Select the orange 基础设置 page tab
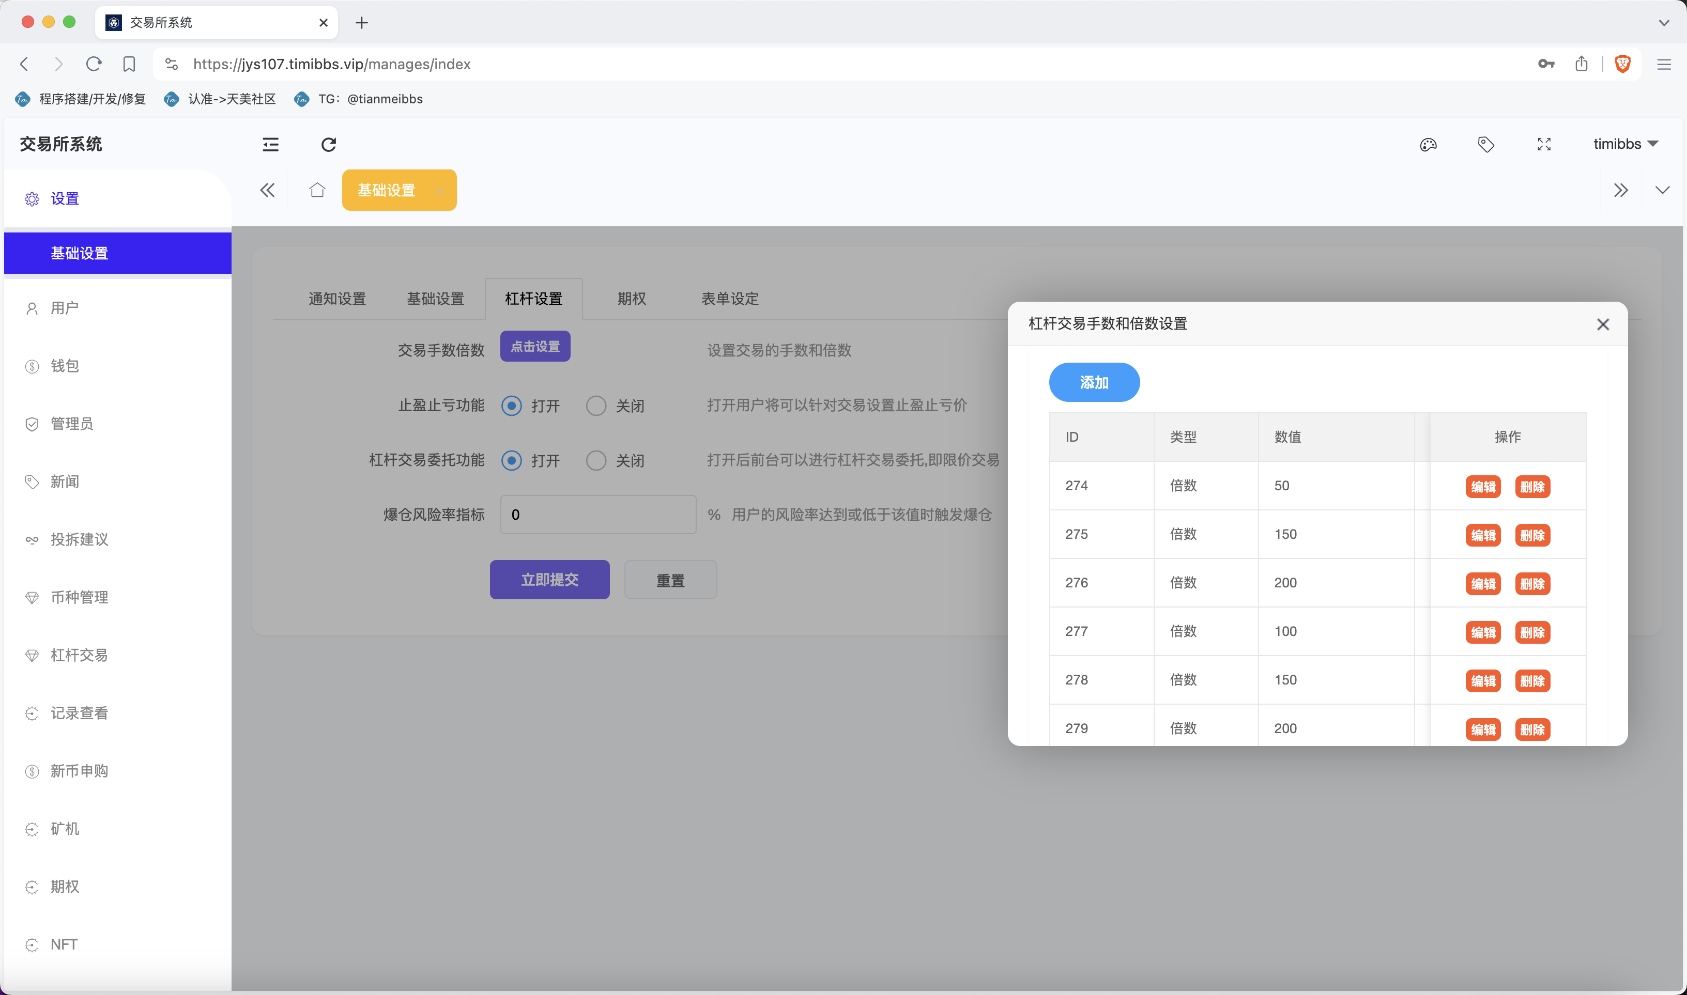1687x995 pixels. coord(399,191)
